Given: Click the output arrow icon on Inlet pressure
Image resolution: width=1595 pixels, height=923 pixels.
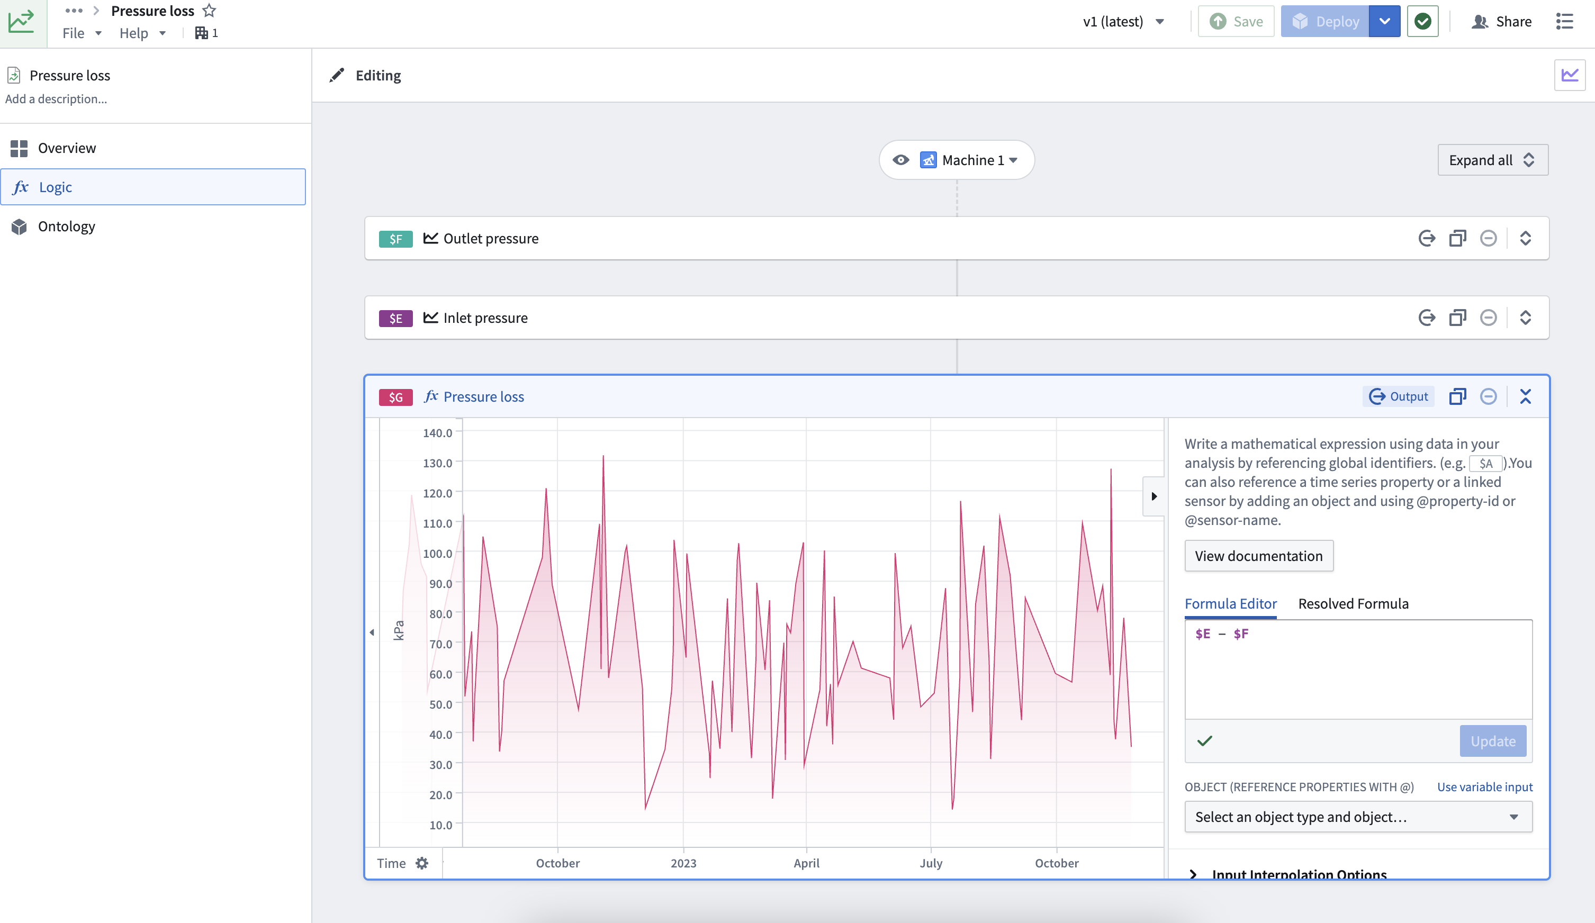Looking at the screenshot, I should click(x=1427, y=318).
